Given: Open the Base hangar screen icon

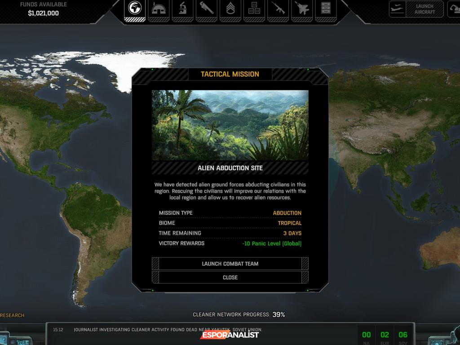Looking at the screenshot, I should [x=159, y=9].
